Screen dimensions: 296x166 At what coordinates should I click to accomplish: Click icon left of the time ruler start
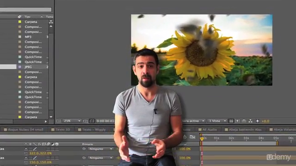(192, 137)
